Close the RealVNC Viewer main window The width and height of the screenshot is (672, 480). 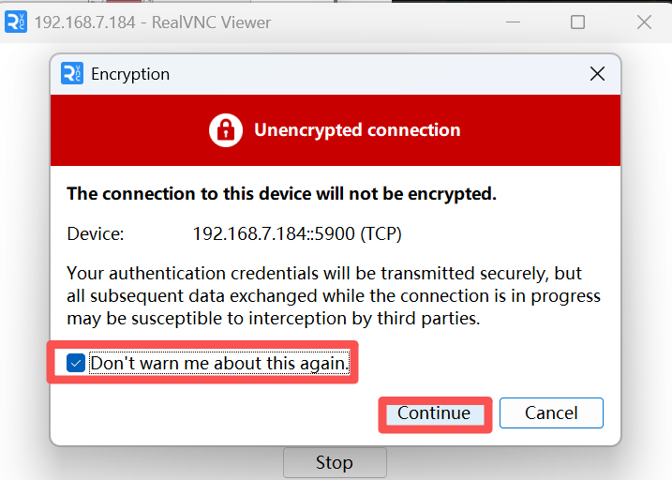pyautogui.click(x=644, y=22)
